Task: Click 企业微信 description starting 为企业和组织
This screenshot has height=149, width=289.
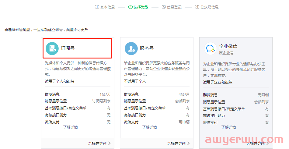Action: point(234,69)
